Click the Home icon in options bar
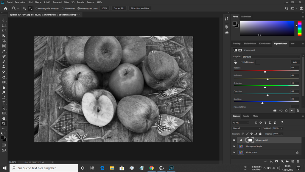Image resolution: width=305 pixels, height=172 pixels. [x=5, y=8]
